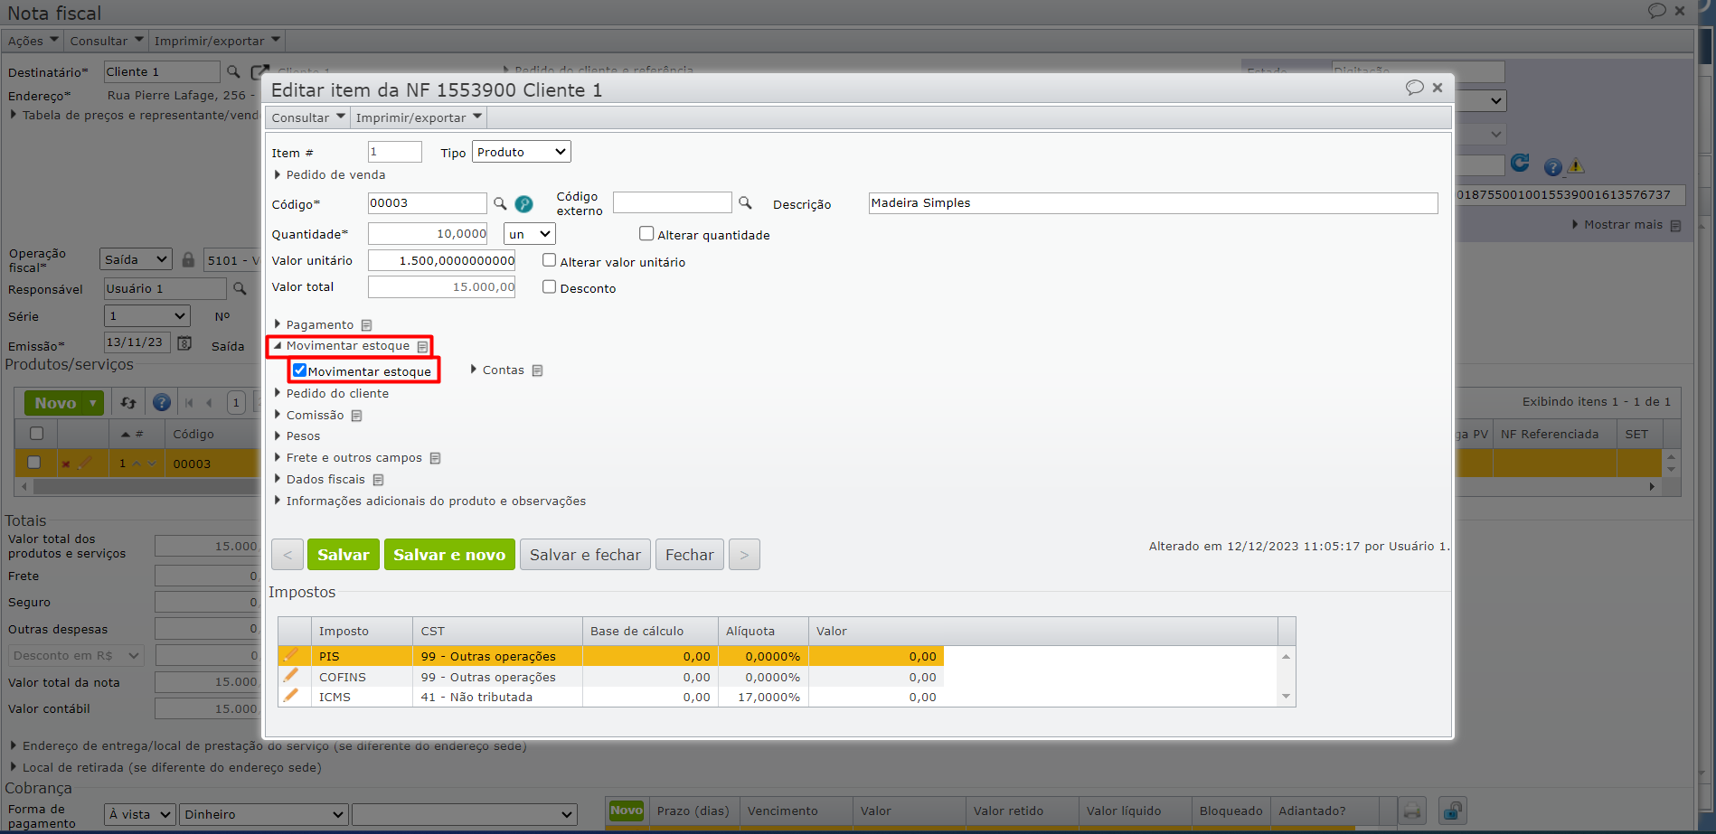Open the note icon beside Contas

tap(537, 370)
